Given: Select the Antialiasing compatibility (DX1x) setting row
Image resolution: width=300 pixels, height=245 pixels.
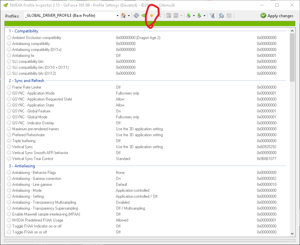Looking at the screenshot, I should [147, 50].
